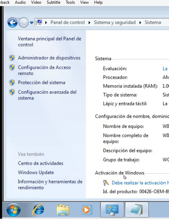Click the Id. del producto text
The width and height of the screenshot is (169, 219).
point(136,192)
